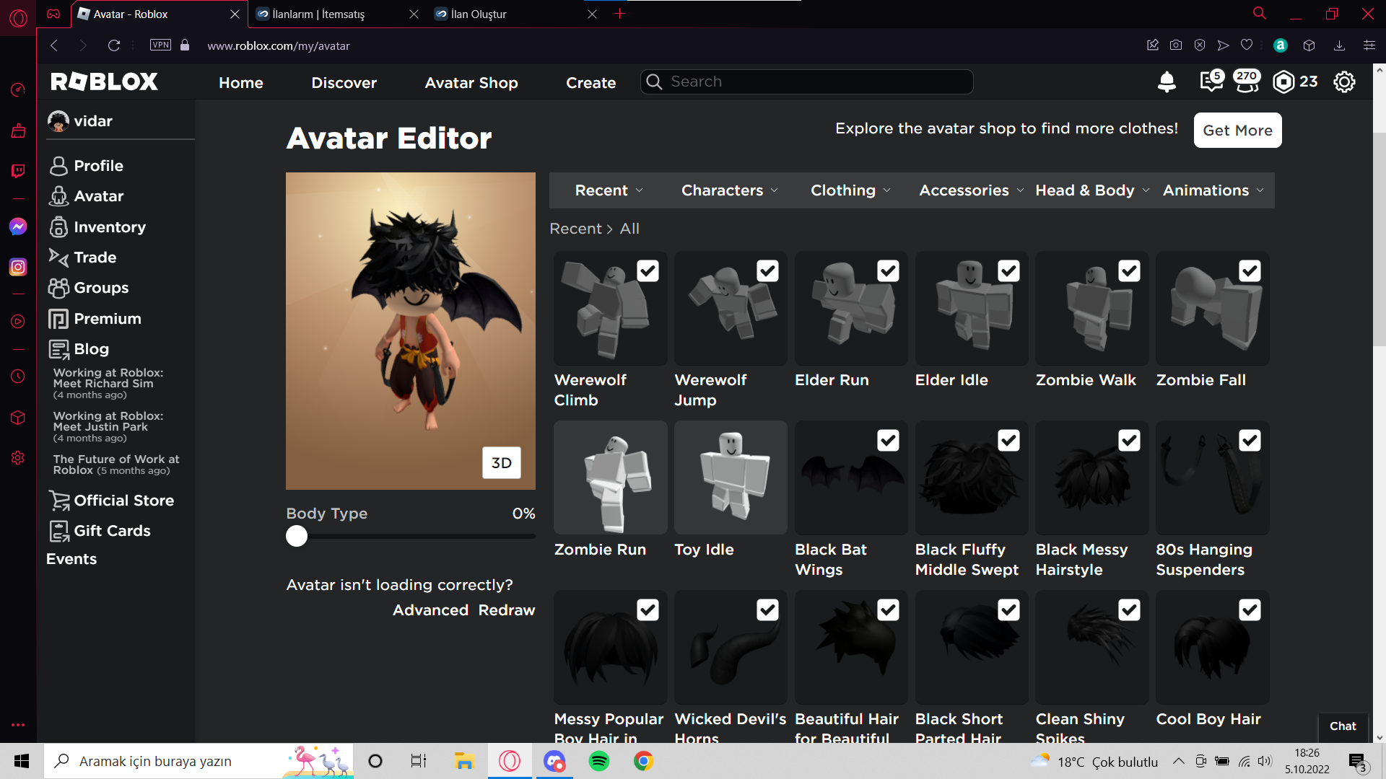The width and height of the screenshot is (1386, 779).
Task: Expand the Characters dropdown
Action: pos(730,190)
